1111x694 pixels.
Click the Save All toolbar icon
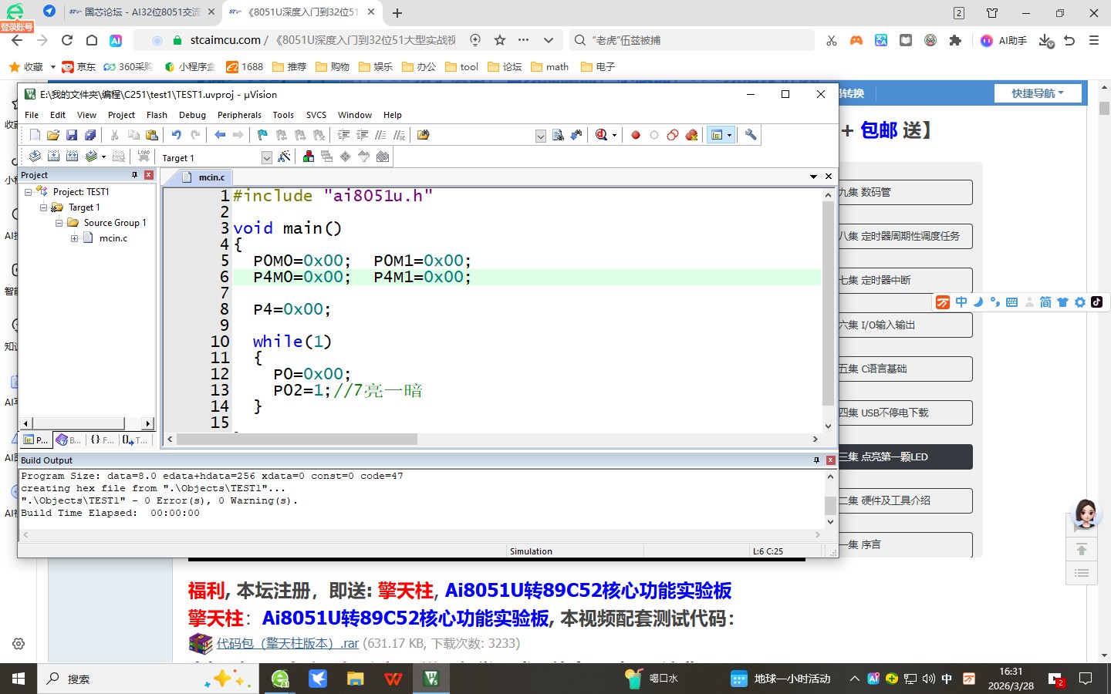(x=90, y=135)
